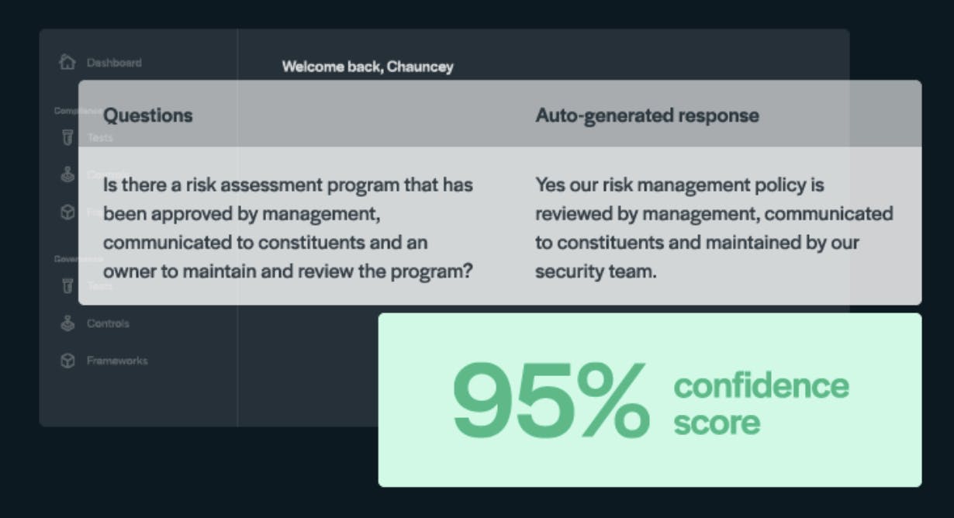This screenshot has height=518, width=954.
Task: Click the large 95% figure
Action: click(551, 401)
